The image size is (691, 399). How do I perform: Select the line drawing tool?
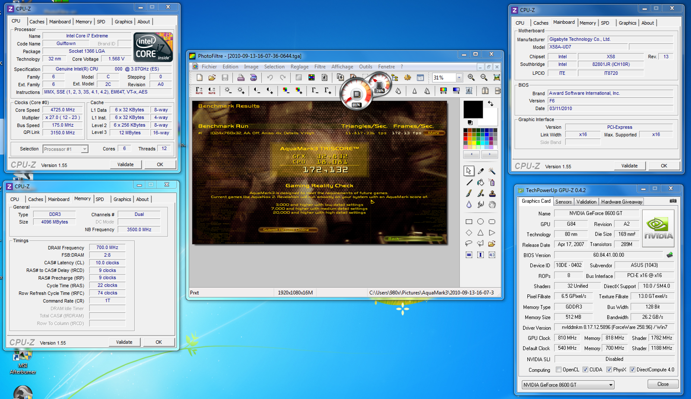469,182
